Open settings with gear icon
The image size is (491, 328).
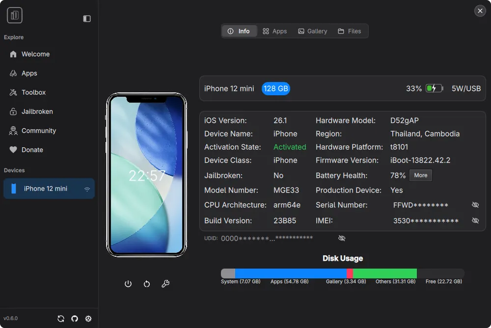[88, 319]
